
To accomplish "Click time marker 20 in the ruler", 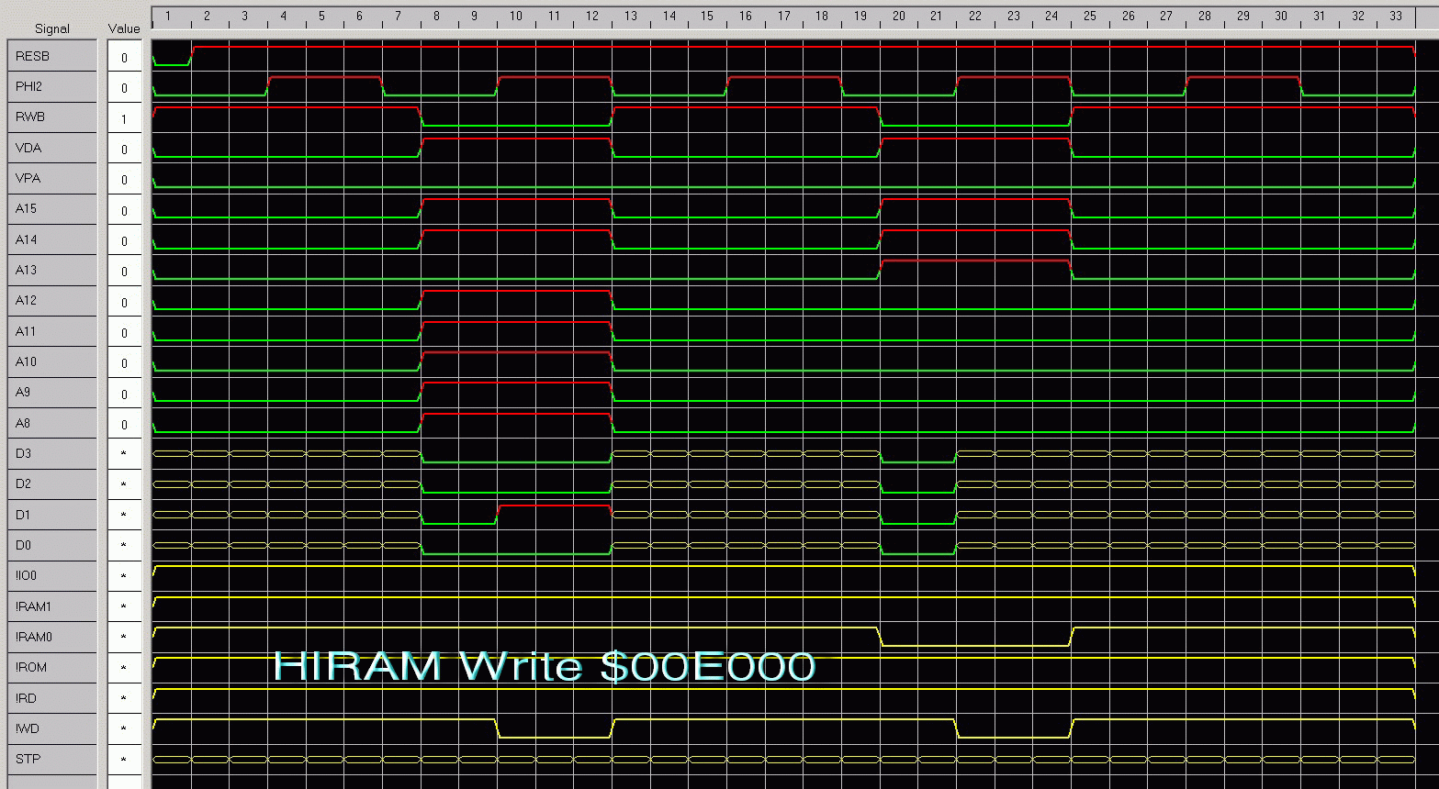I will tap(898, 16).
